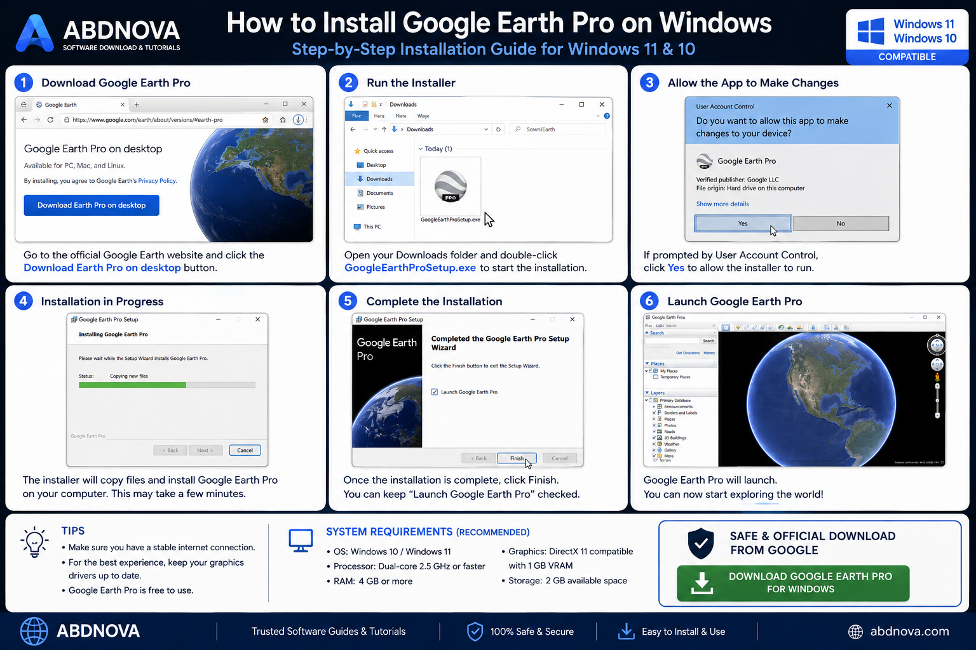Collapse Layers panel in Earth Pro
976x650 pixels.
pos(647,393)
